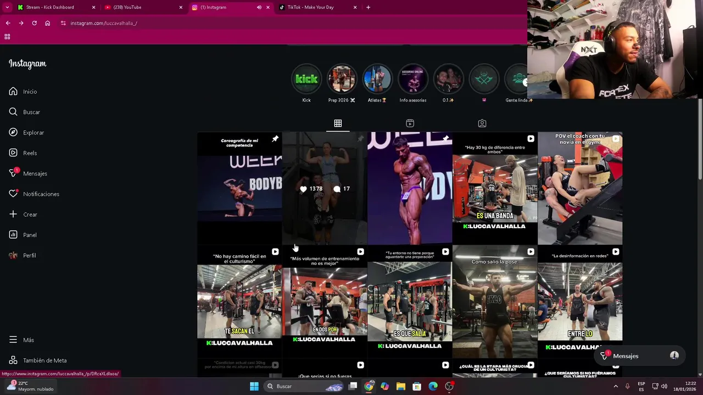Screen dimensions: 703x395
Task: Show hidden system tray icons
Action: point(616,386)
